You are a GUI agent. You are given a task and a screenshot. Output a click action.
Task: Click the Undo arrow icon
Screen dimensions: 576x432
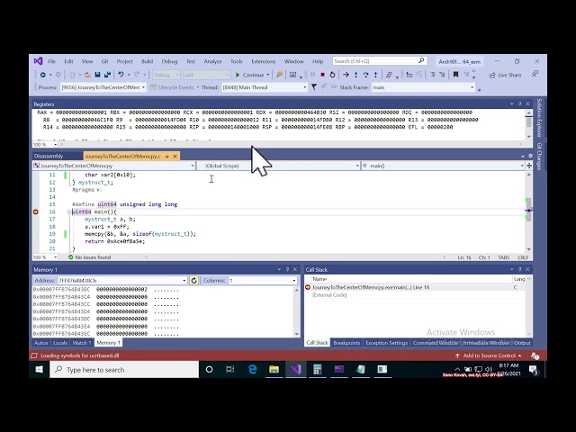pyautogui.click(x=121, y=75)
